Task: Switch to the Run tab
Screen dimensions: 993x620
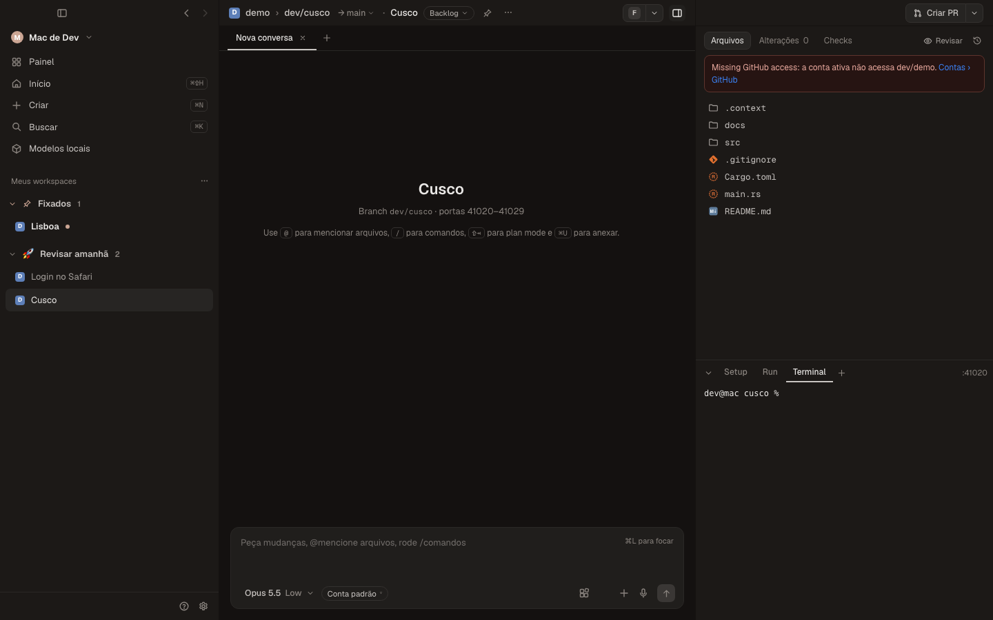Action: tap(770, 372)
